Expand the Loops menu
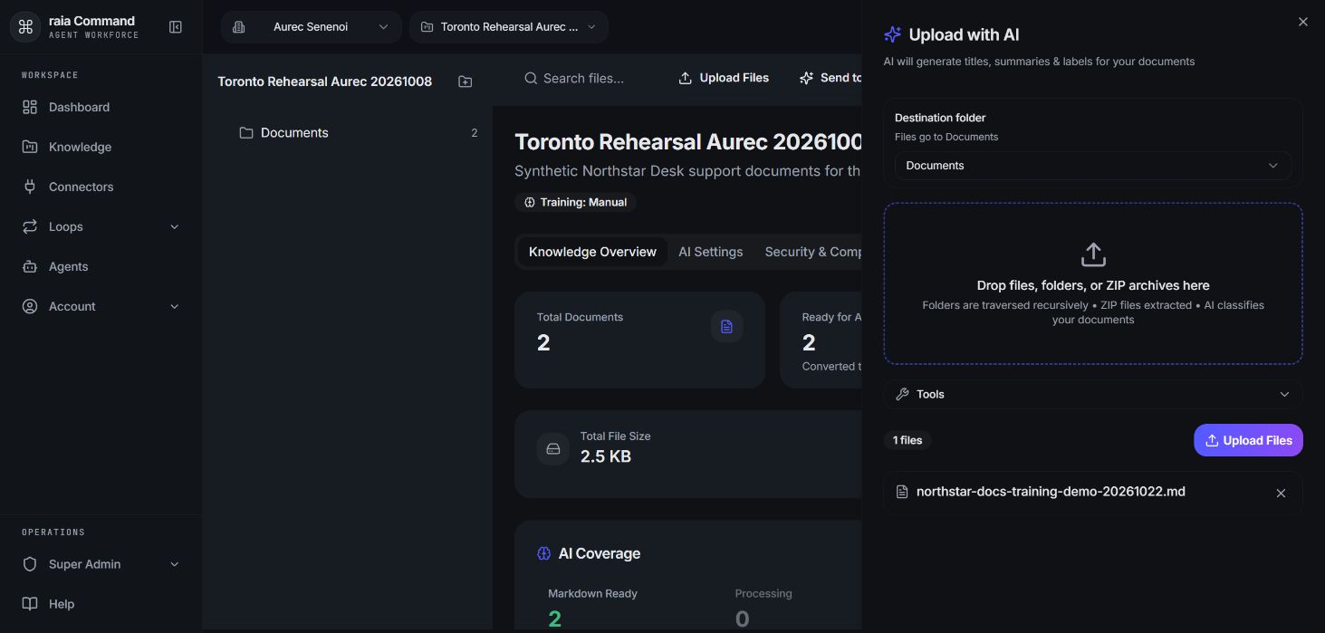1325x633 pixels. point(101,226)
